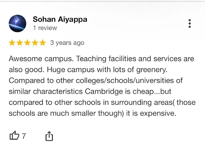The height and width of the screenshot is (150, 205).
Task: Click the reviewer name Sohan Aiyappa
Action: pos(60,20)
